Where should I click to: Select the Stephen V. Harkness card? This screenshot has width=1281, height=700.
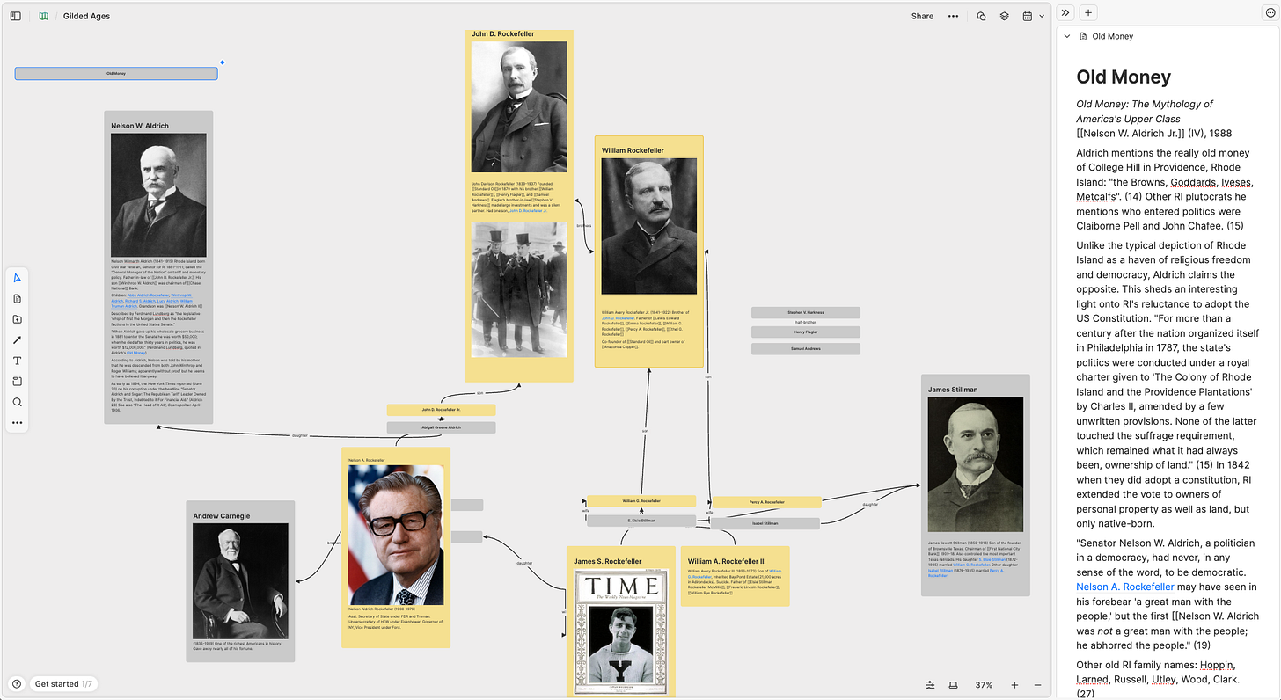coord(806,312)
